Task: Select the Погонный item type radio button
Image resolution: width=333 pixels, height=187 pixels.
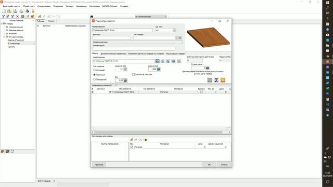Action: coord(95,75)
